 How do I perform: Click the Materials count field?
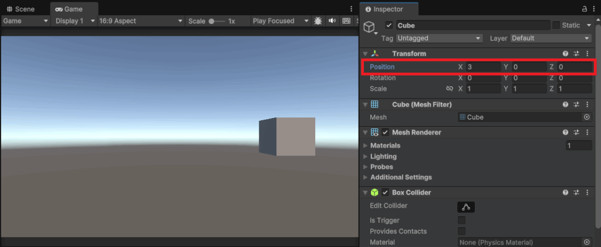[x=579, y=146]
